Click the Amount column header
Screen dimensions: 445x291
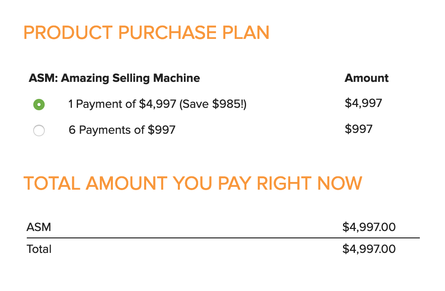coord(366,78)
